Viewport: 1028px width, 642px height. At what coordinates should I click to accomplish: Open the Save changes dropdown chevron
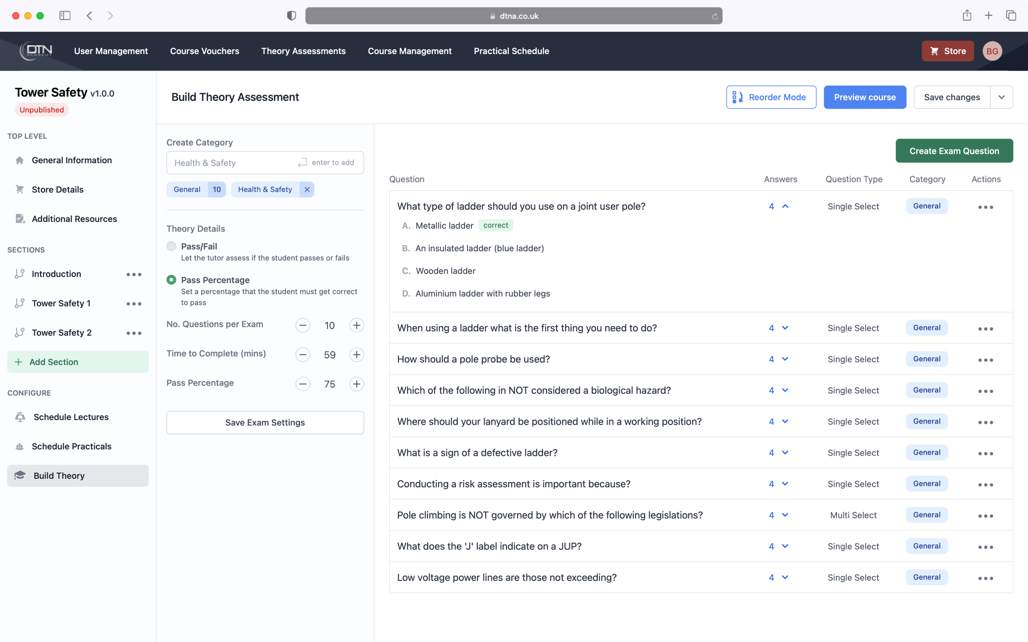coord(1002,97)
